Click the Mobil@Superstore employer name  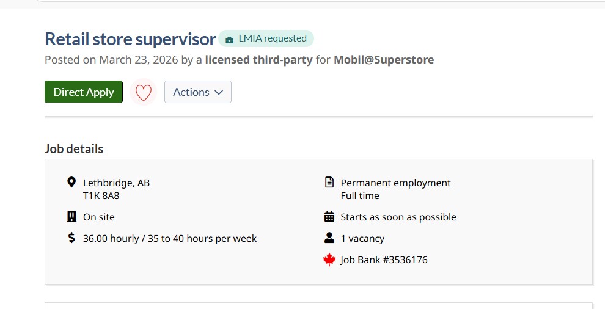pos(384,60)
